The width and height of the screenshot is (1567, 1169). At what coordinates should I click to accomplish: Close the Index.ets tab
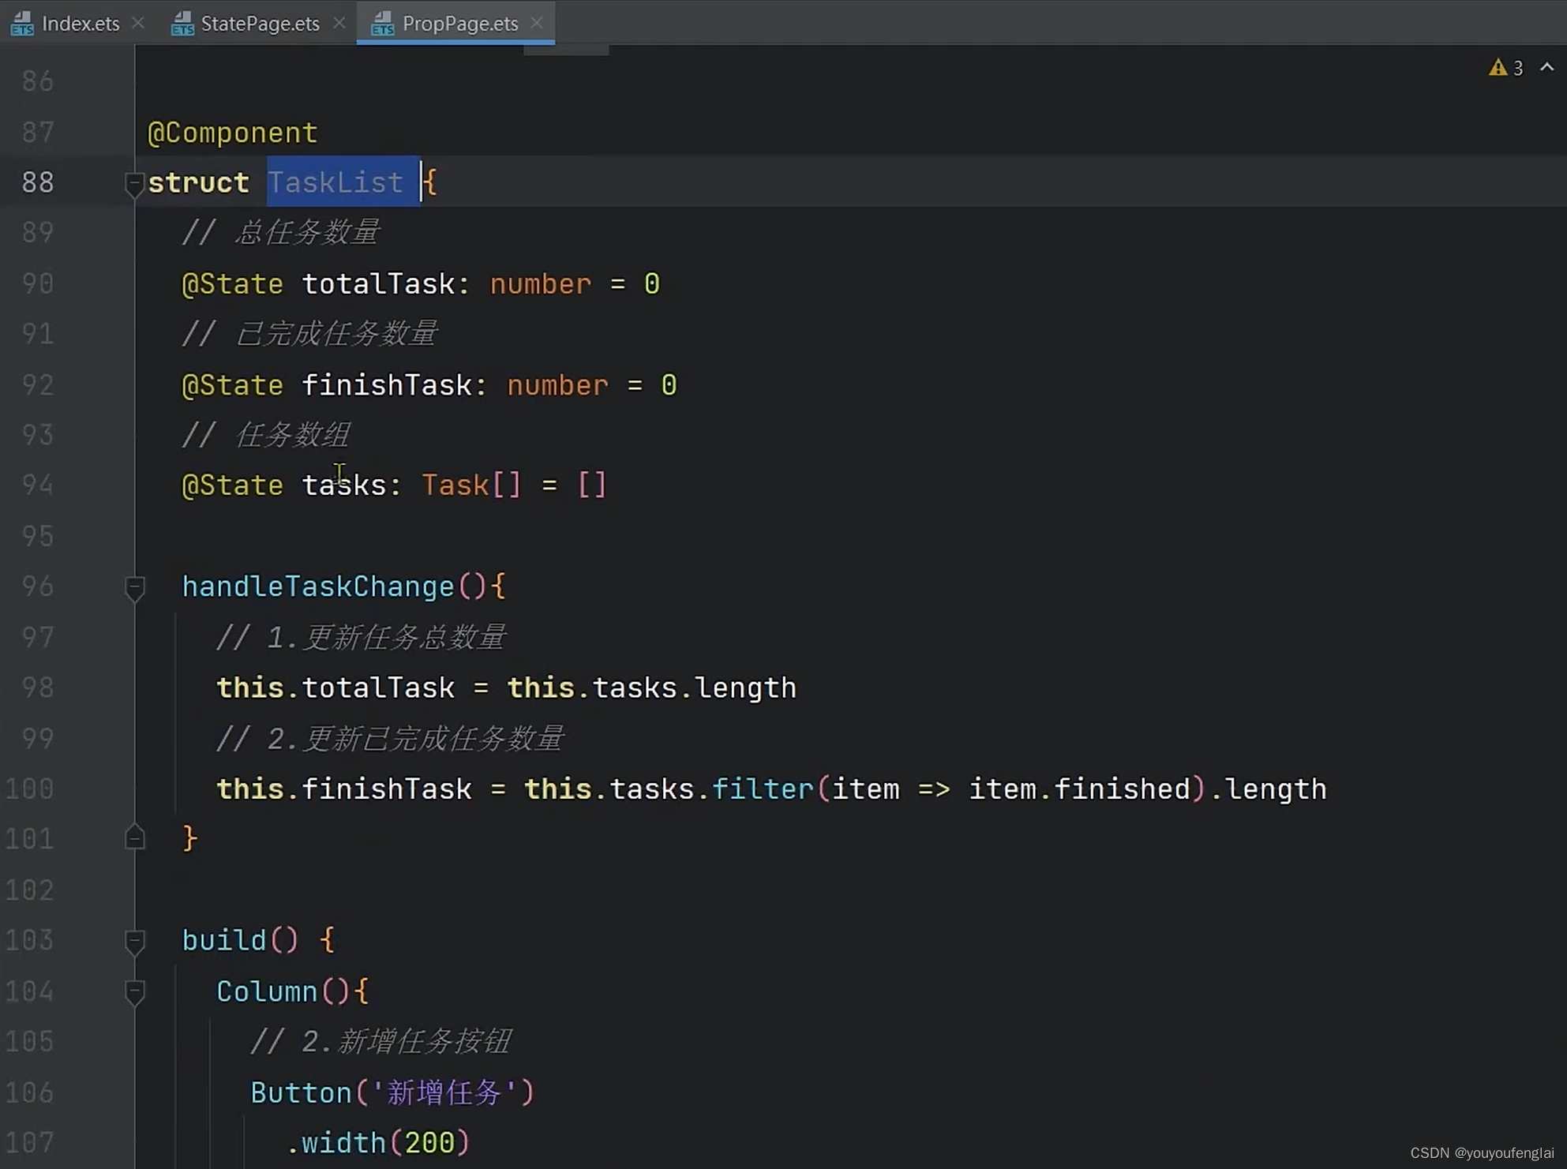[138, 23]
